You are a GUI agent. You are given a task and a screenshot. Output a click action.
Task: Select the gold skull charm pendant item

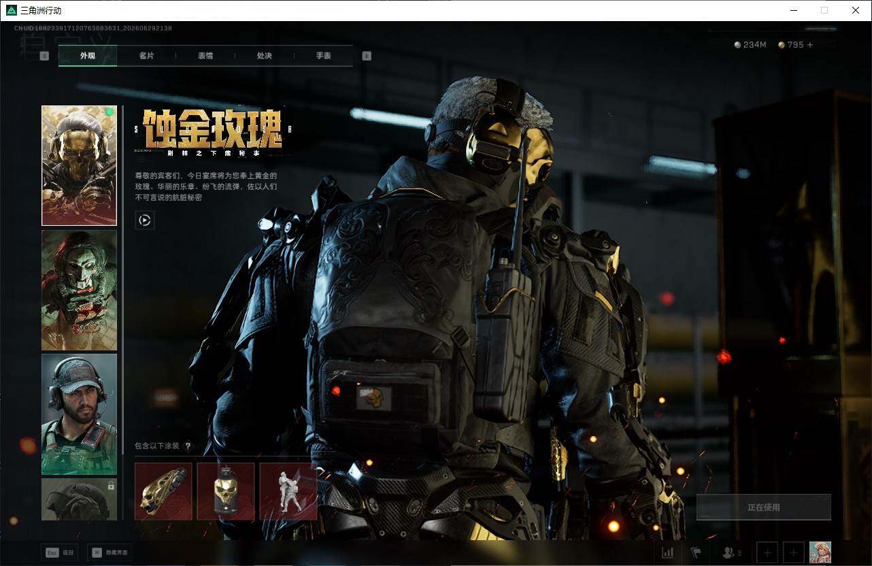pos(226,491)
